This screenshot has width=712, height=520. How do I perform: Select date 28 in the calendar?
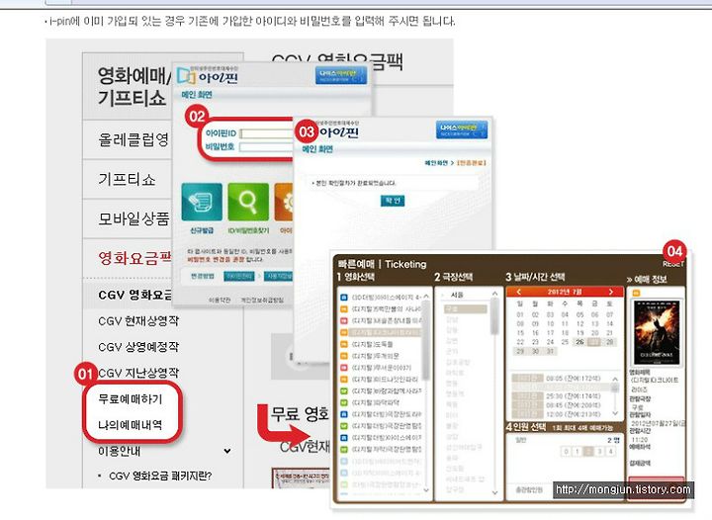(610, 342)
